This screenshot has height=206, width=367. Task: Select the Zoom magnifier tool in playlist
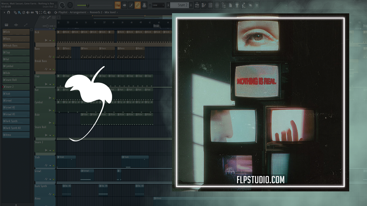point(45,13)
